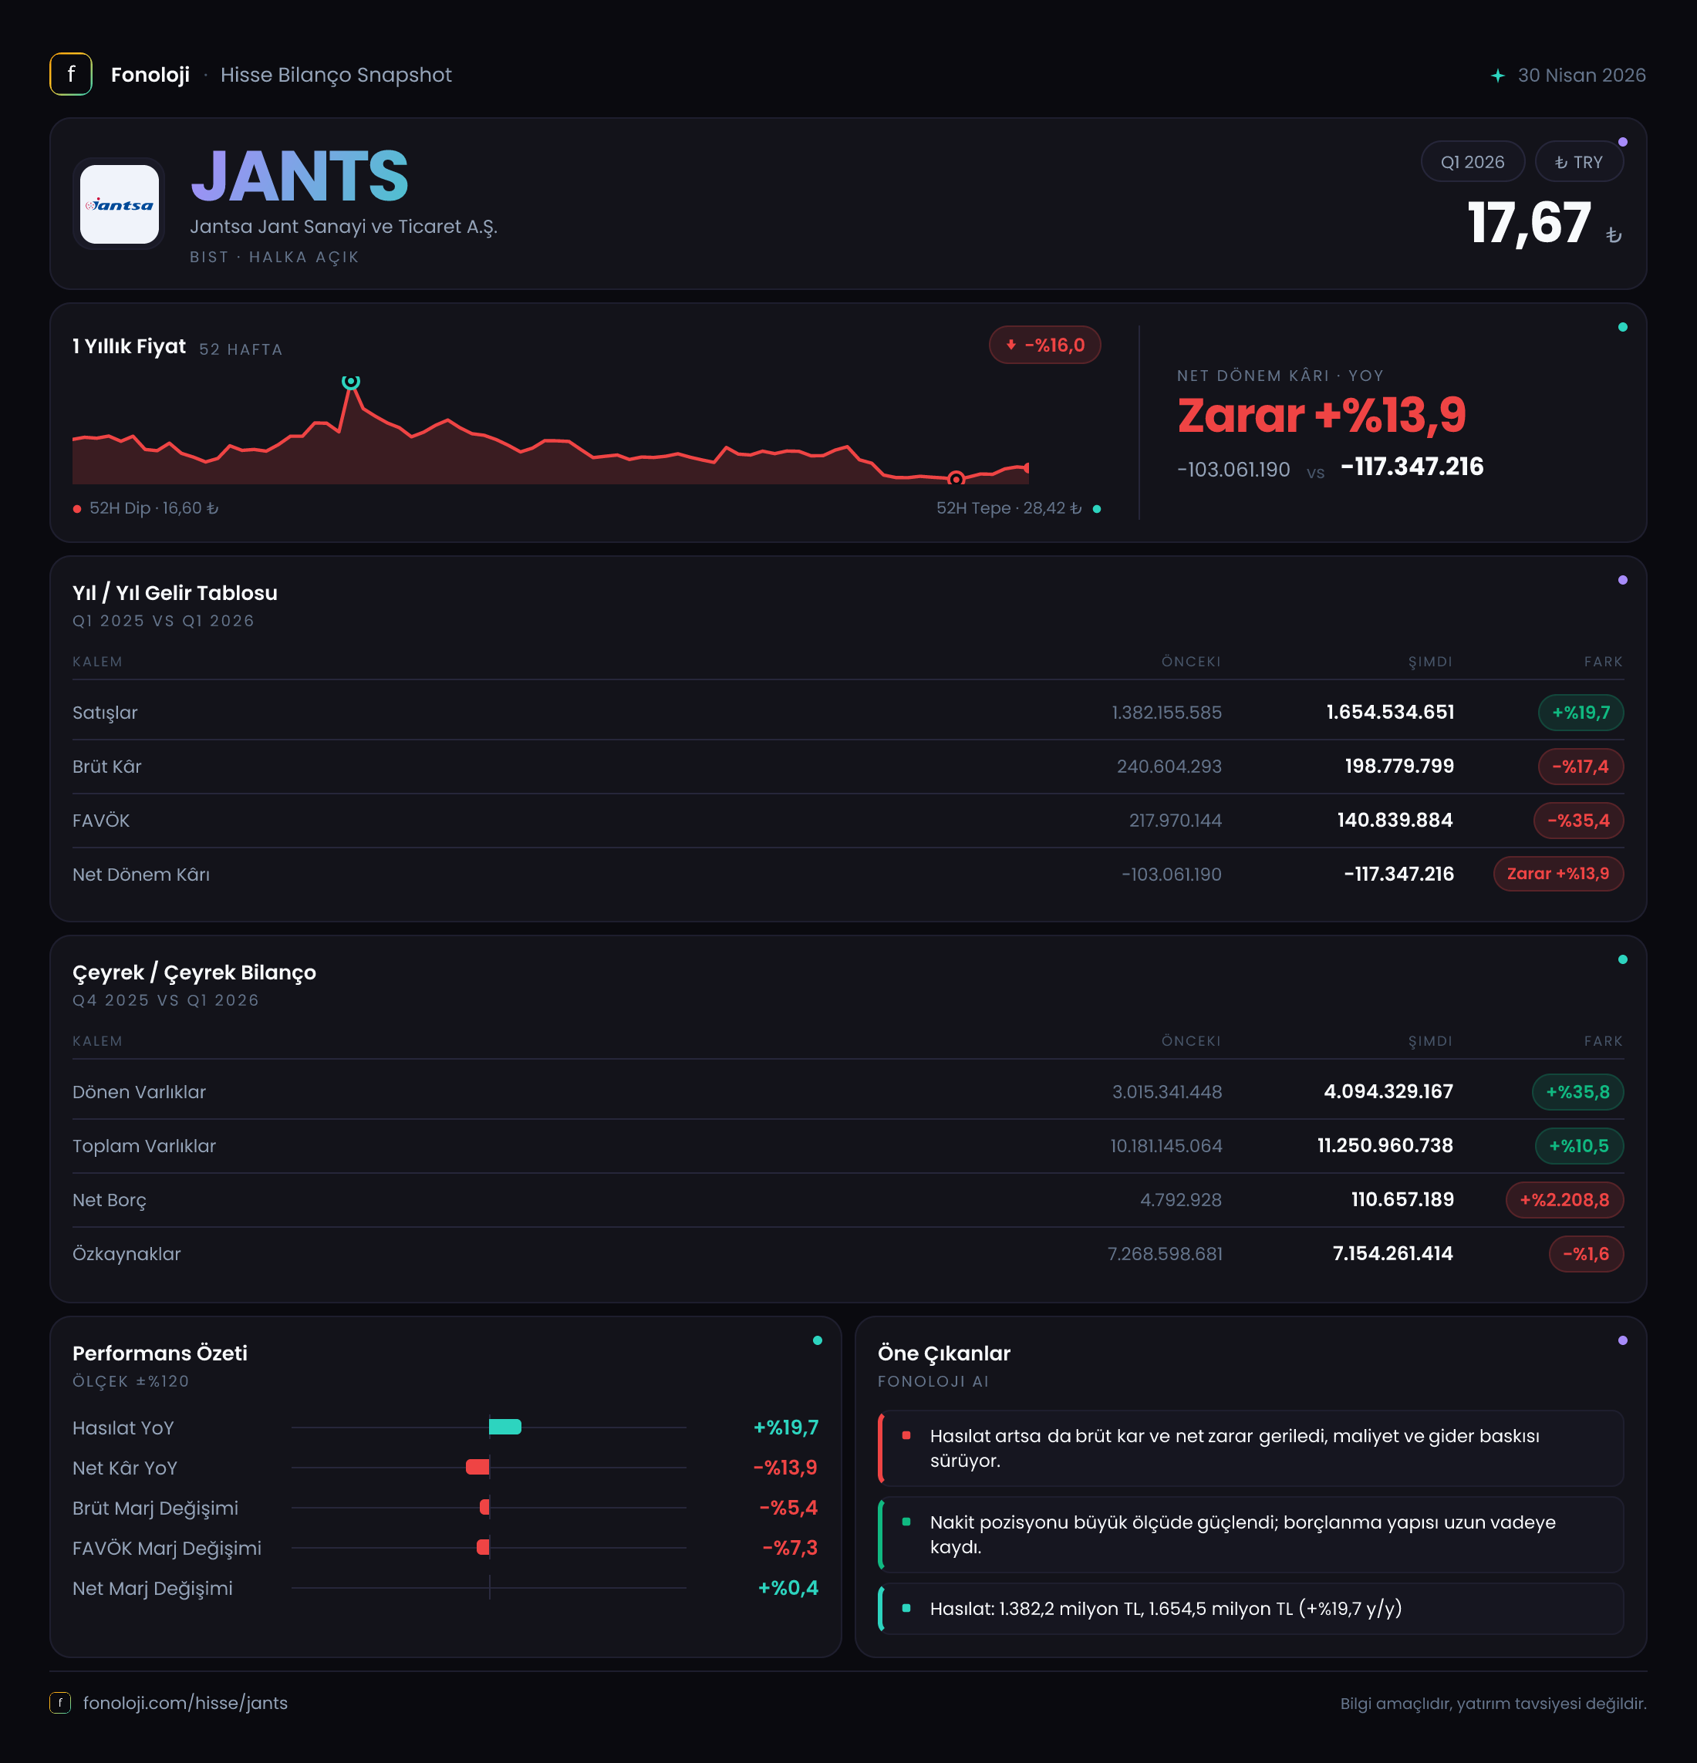Click the Toplam Varlıklar value 11.250.960.738
Image resolution: width=1697 pixels, height=1763 pixels.
click(x=1385, y=1146)
